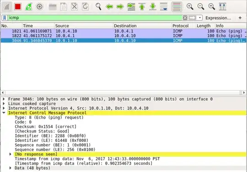Close capture file X icon
The width and height of the screenshot is (247, 172).
75,7
